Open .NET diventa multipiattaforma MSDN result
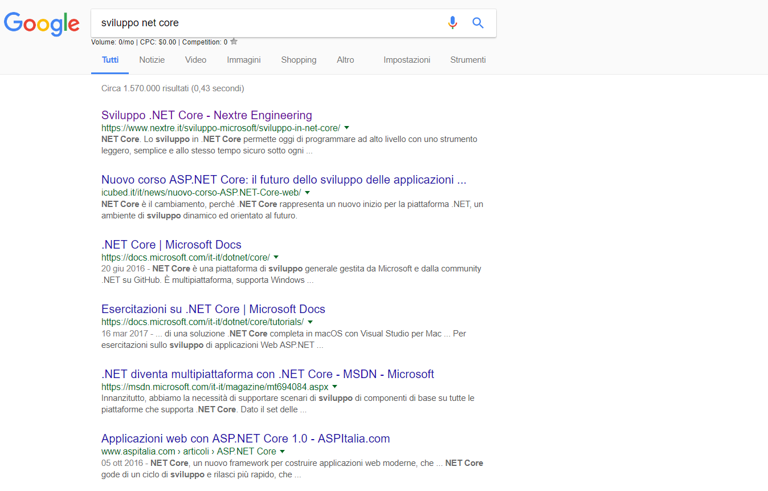This screenshot has height=491, width=768. (x=268, y=374)
